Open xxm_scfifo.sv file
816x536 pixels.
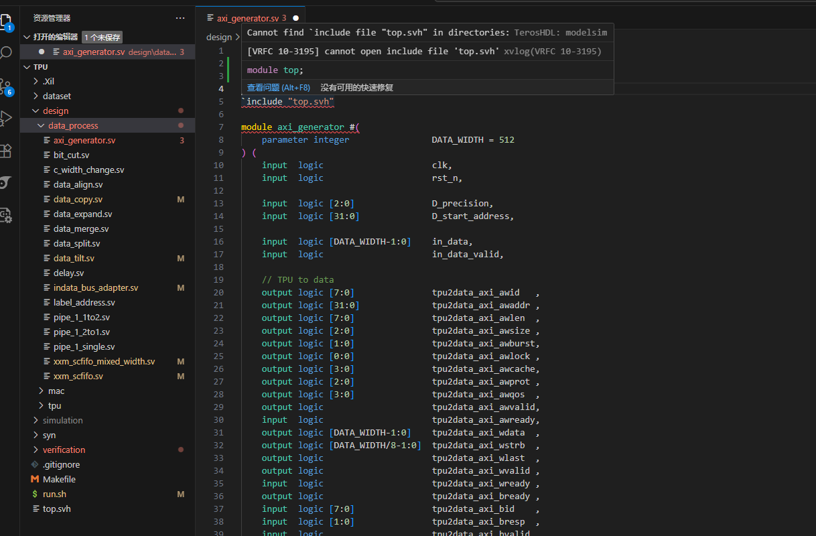coord(78,376)
